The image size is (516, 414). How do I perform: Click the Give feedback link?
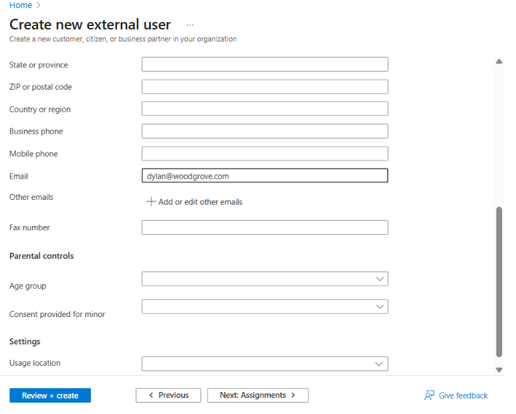[x=463, y=396]
